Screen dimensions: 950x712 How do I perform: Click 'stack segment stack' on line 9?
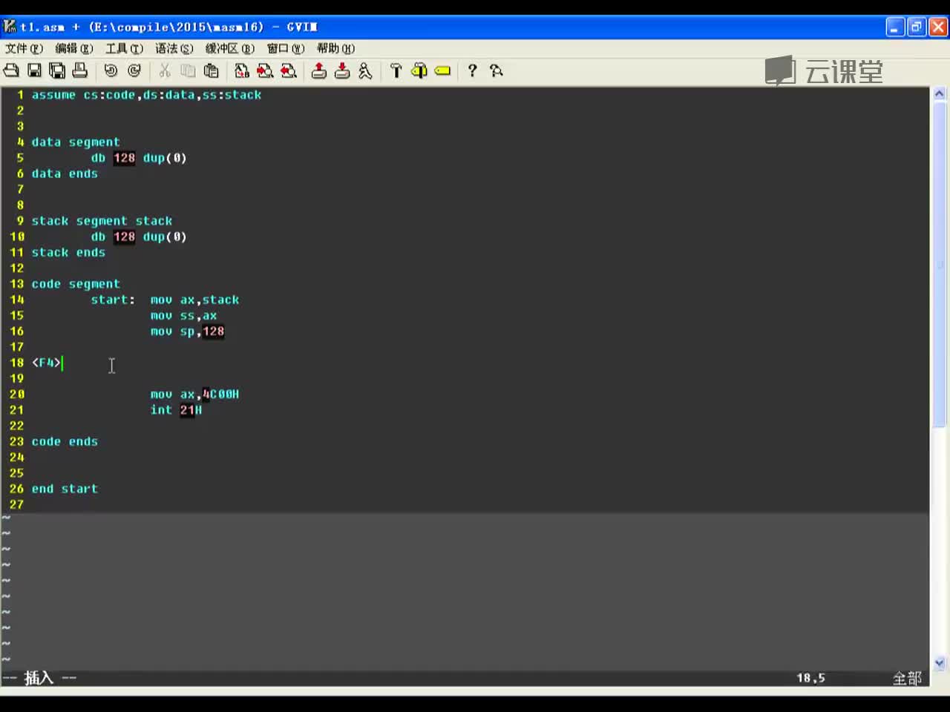tap(102, 221)
